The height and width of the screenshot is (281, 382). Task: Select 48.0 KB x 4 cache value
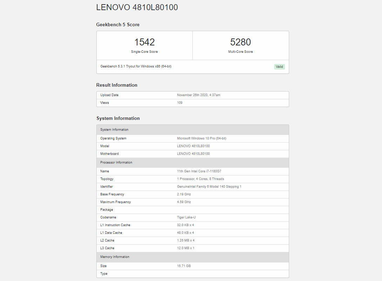[x=186, y=233]
